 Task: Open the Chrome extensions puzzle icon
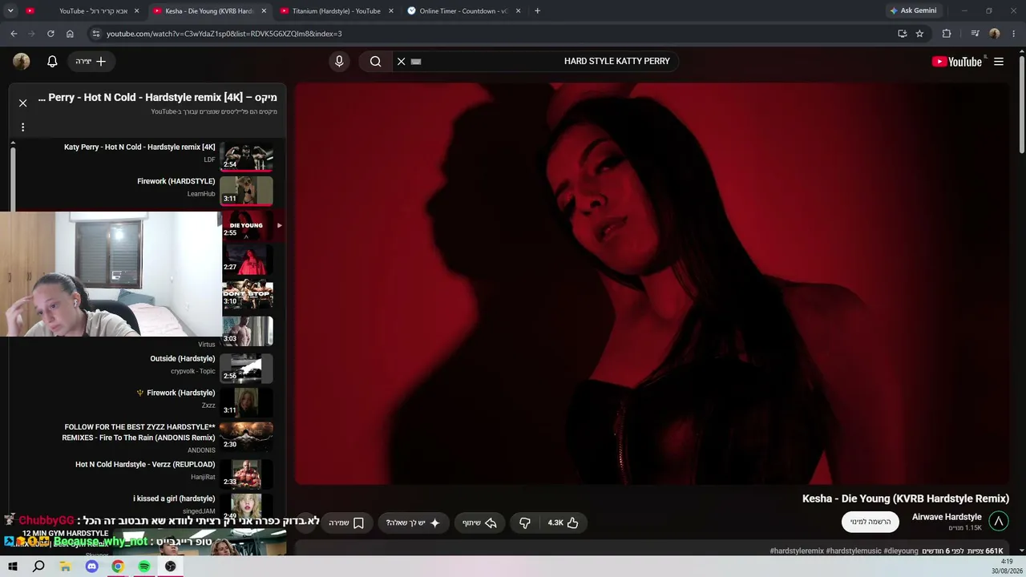(x=947, y=34)
